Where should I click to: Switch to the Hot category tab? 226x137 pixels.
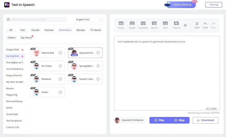23,30
